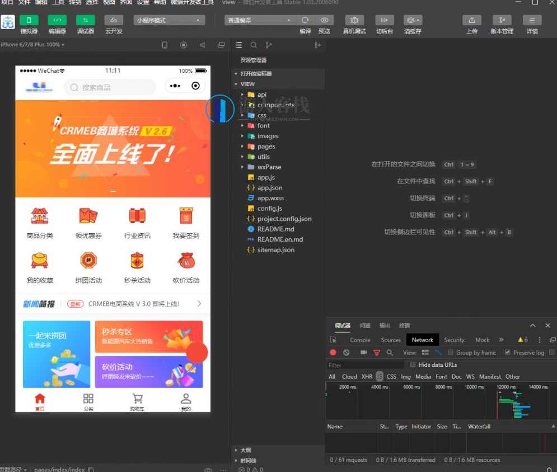This screenshot has width=557, height=472.
Task: Stop network recording with the red record button
Action: 331,352
